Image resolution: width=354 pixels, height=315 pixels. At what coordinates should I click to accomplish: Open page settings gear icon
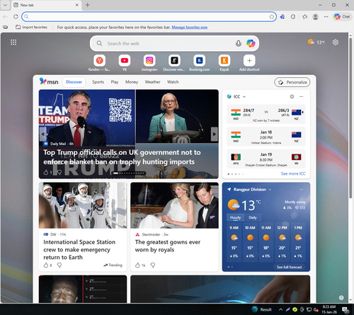point(336,42)
